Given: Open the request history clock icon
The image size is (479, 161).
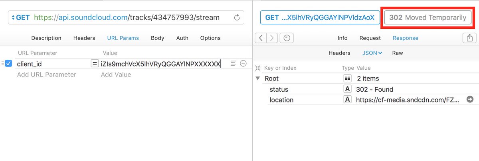Looking at the screenshot, I should (287, 38).
